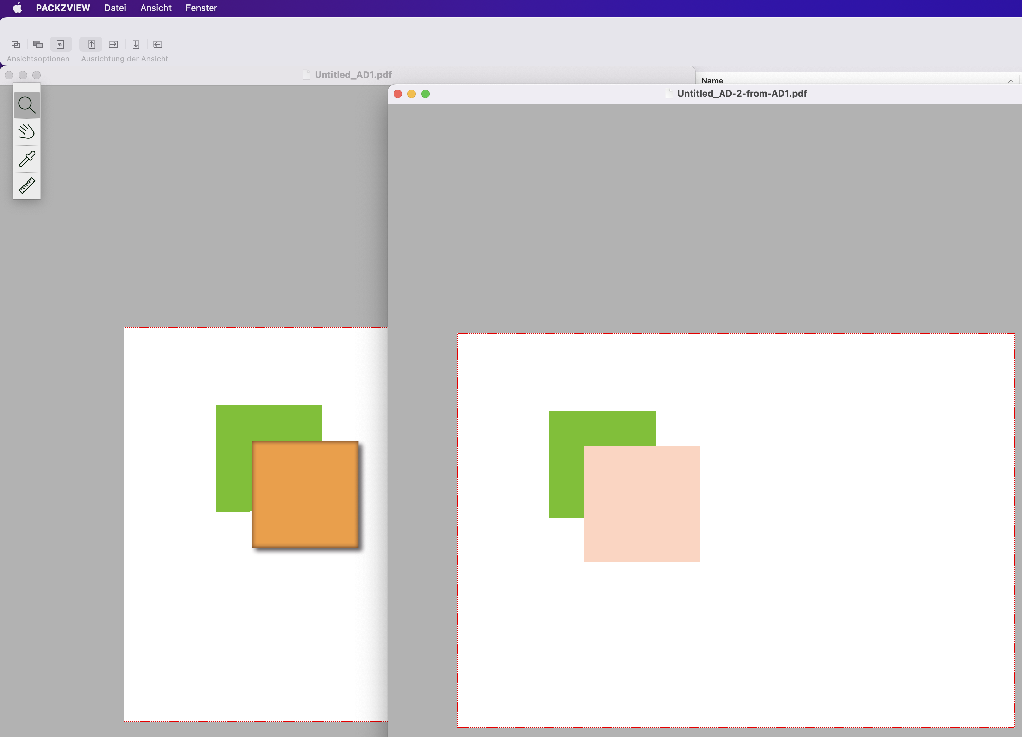Collapse the Name column chevron
The height and width of the screenshot is (737, 1022).
[x=1011, y=81]
